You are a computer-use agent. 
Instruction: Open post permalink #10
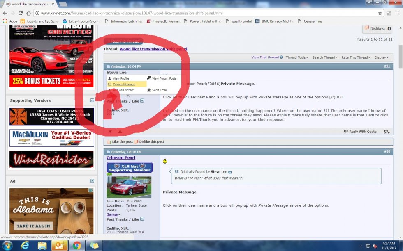point(387,151)
